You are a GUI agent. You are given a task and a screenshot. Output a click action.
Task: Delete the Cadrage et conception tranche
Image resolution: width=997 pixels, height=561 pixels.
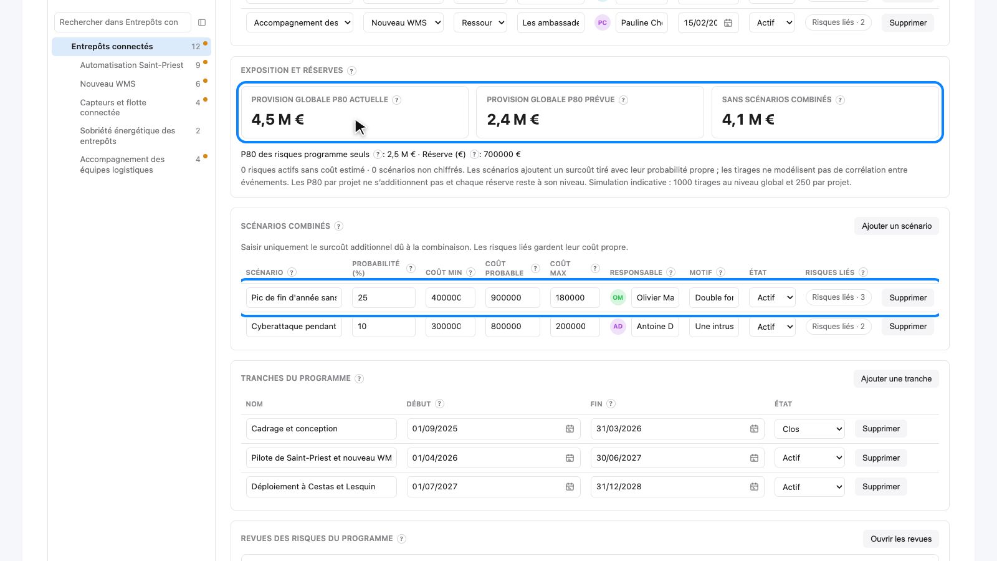pyautogui.click(x=881, y=429)
